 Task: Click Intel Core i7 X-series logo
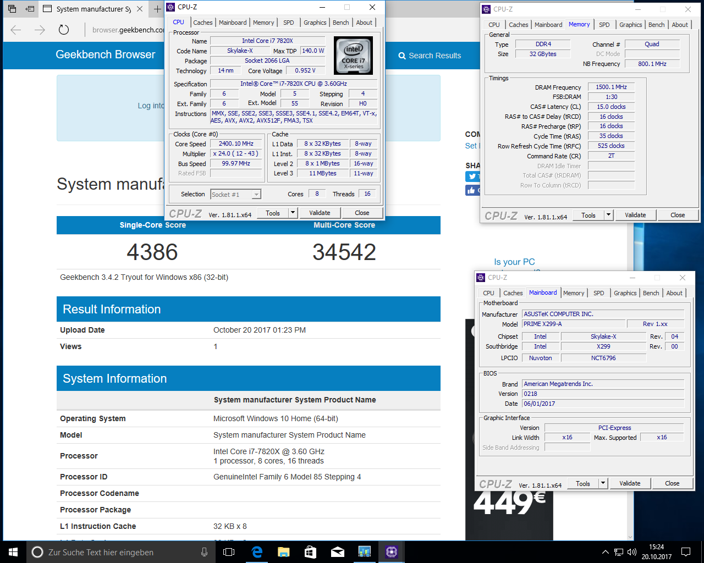pos(354,56)
